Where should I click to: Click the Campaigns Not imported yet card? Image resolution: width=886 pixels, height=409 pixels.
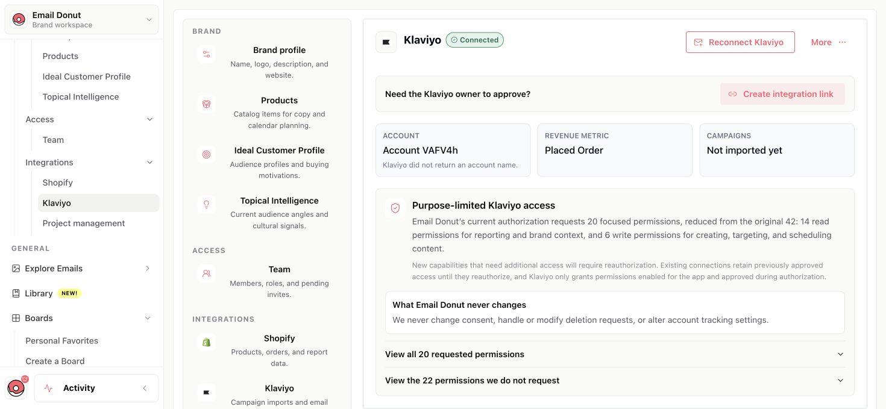pos(777,151)
